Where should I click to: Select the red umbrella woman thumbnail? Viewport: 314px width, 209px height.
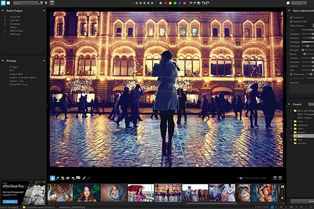pyautogui.click(x=141, y=193)
